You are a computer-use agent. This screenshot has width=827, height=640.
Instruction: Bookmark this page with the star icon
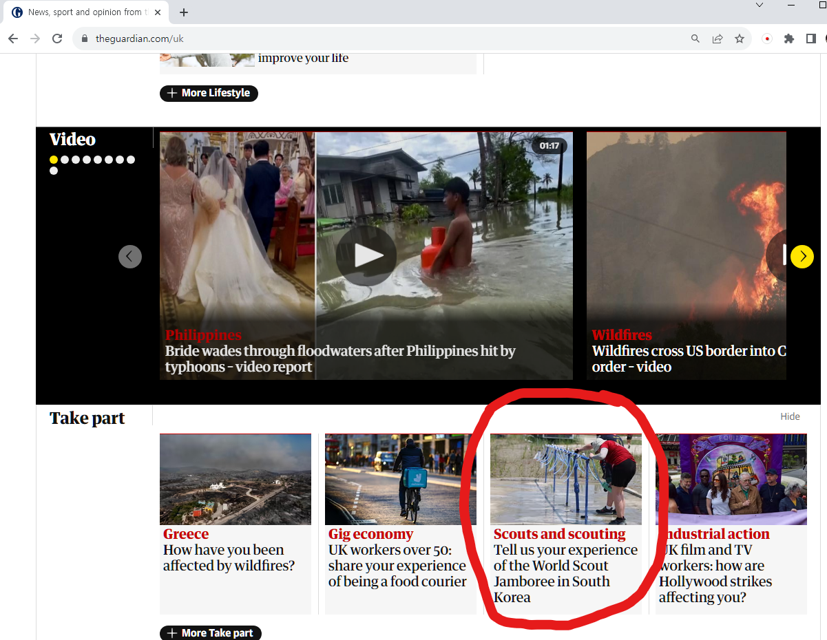coord(740,39)
